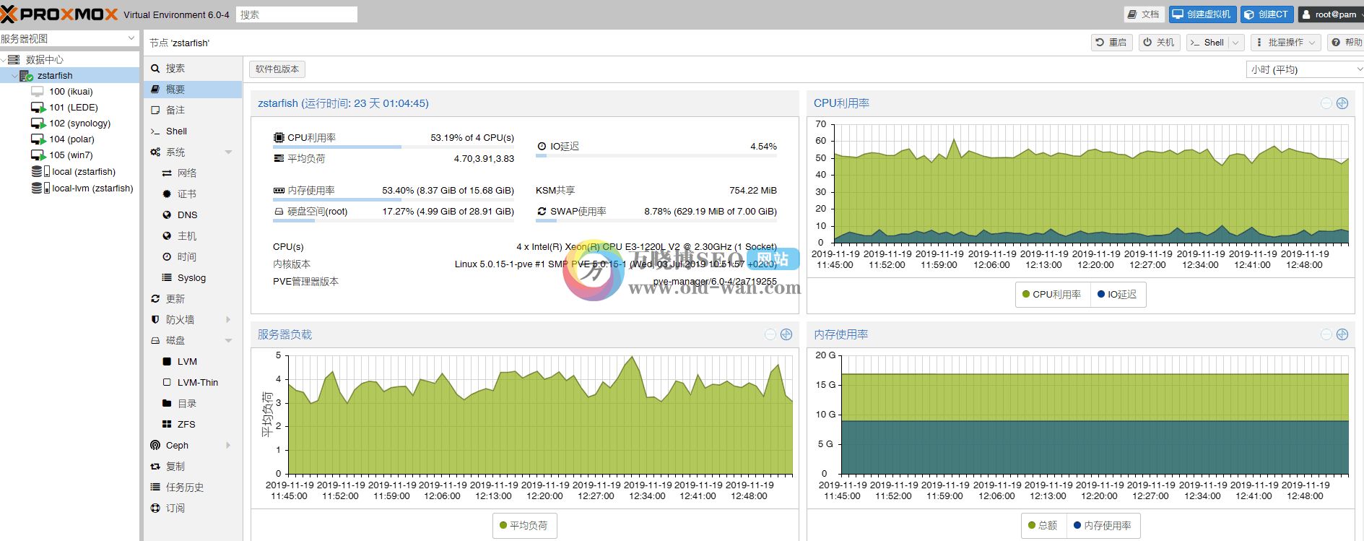The height and width of the screenshot is (541, 1364).
Task: Open the Syslog menu item
Action: (x=191, y=278)
